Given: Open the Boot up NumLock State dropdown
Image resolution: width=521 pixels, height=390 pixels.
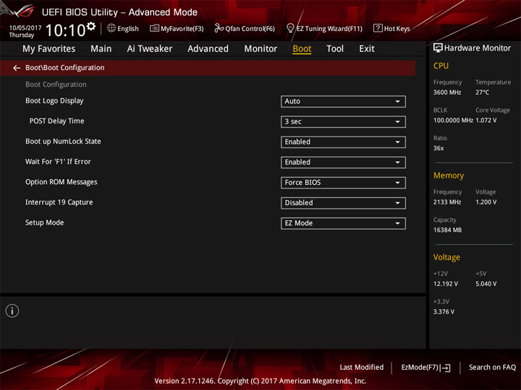Looking at the screenshot, I should click(343, 142).
